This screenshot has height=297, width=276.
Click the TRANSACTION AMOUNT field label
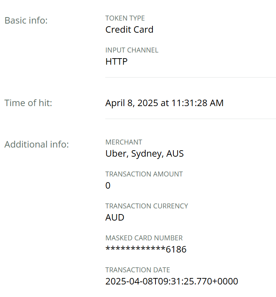144,174
